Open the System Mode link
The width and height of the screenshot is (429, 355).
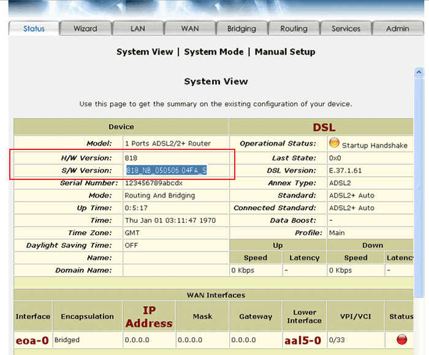pyautogui.click(x=214, y=52)
